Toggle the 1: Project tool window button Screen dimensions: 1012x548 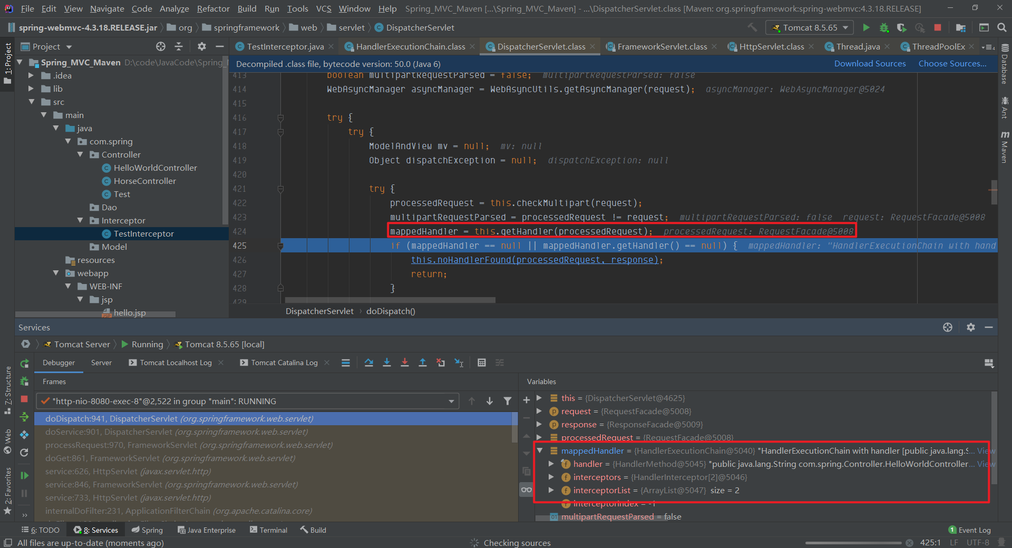(x=7, y=63)
